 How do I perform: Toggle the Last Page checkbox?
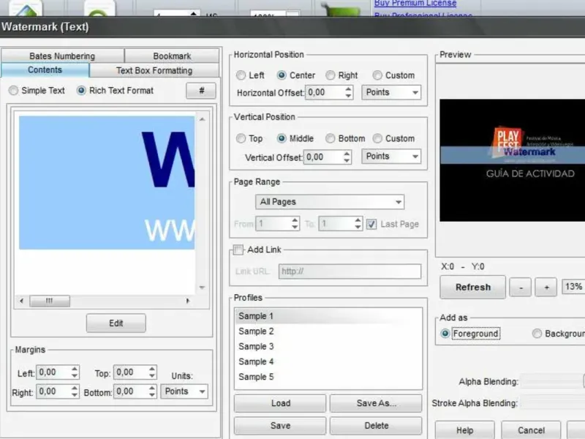[371, 224]
